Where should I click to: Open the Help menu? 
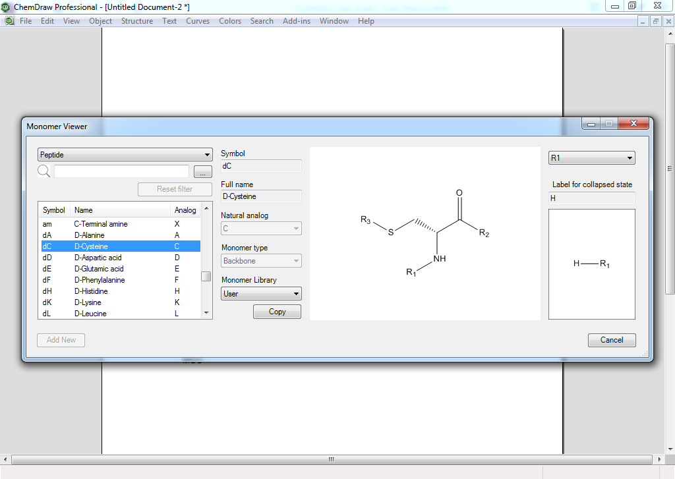(x=365, y=20)
